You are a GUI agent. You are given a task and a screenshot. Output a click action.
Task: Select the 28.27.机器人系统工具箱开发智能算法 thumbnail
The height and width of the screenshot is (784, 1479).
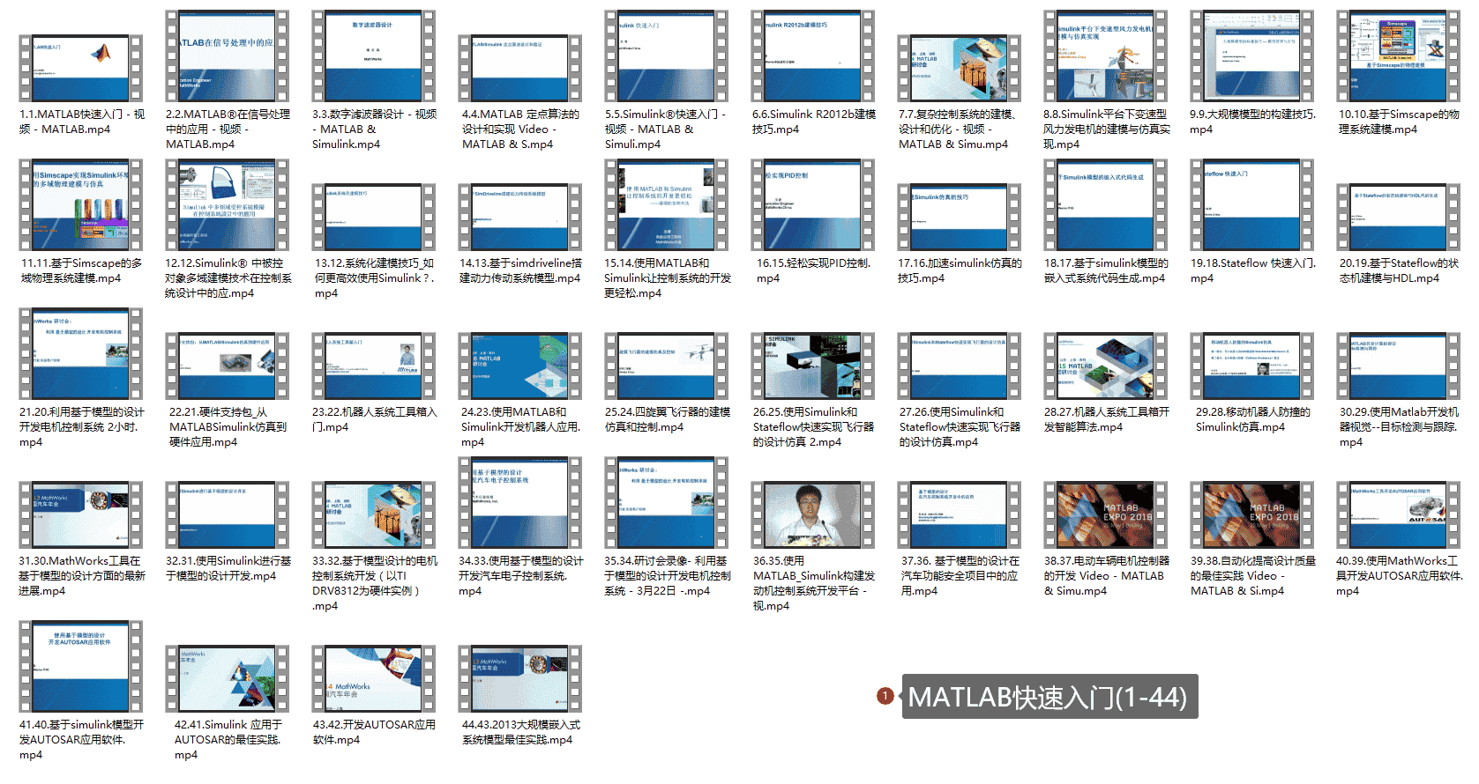[x=1105, y=366]
